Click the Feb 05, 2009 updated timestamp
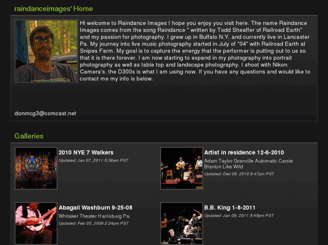This screenshot has height=245, width=328. (x=94, y=223)
